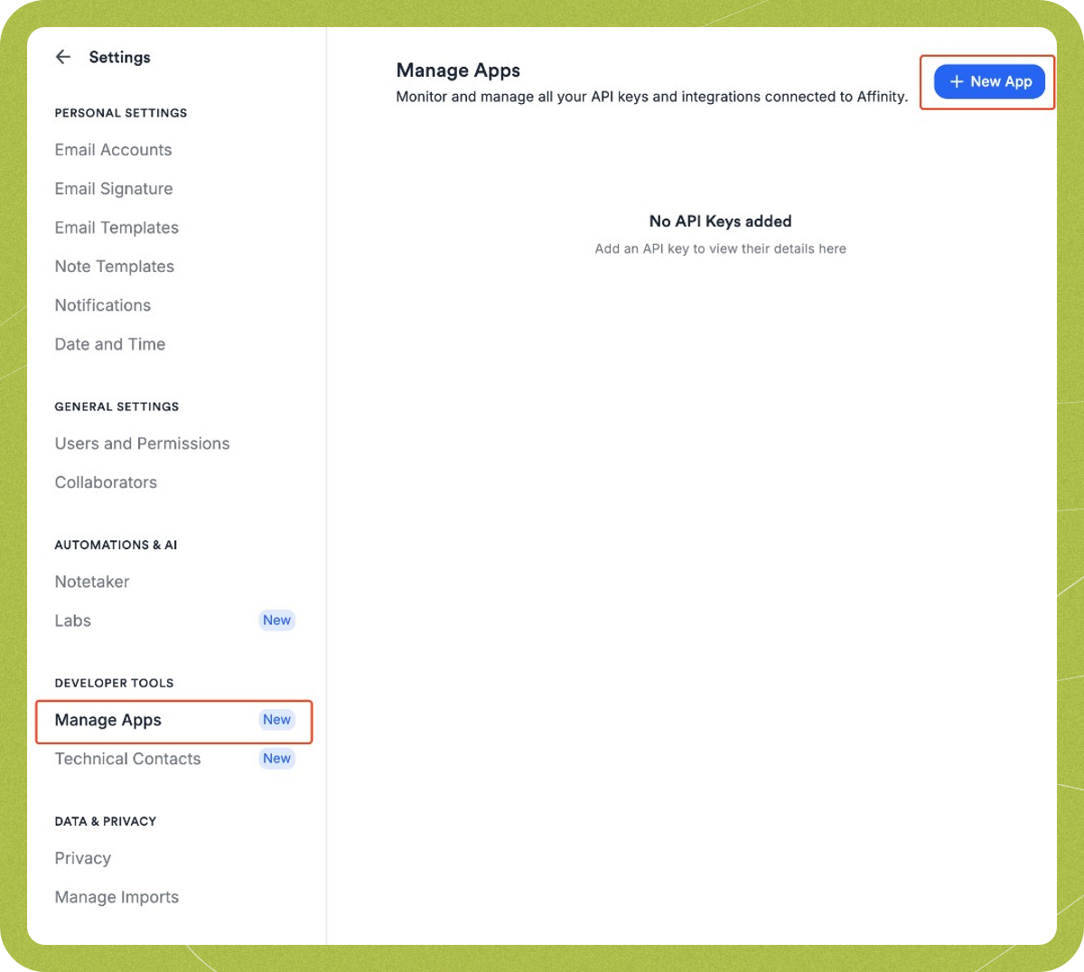The image size is (1084, 972).
Task: Select Notetaker under Automations & AI
Action: 91,582
